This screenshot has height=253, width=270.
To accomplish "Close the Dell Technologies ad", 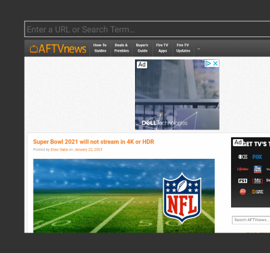I will (x=215, y=64).
